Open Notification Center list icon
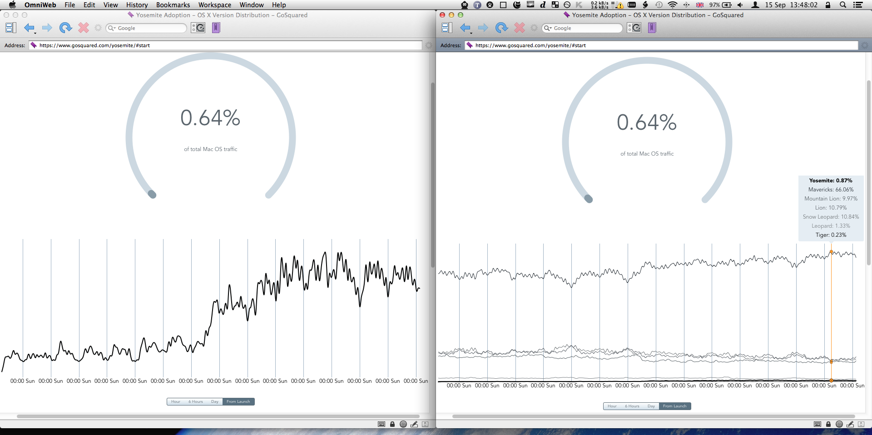Screen dimensions: 872x435 858,5
